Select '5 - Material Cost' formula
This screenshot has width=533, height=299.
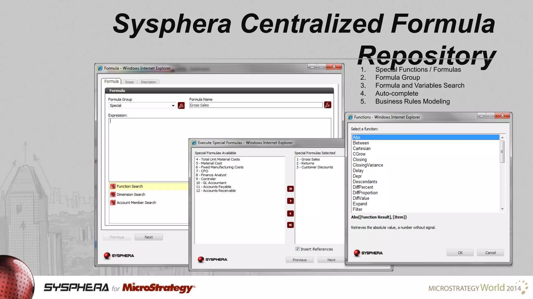pos(209,163)
